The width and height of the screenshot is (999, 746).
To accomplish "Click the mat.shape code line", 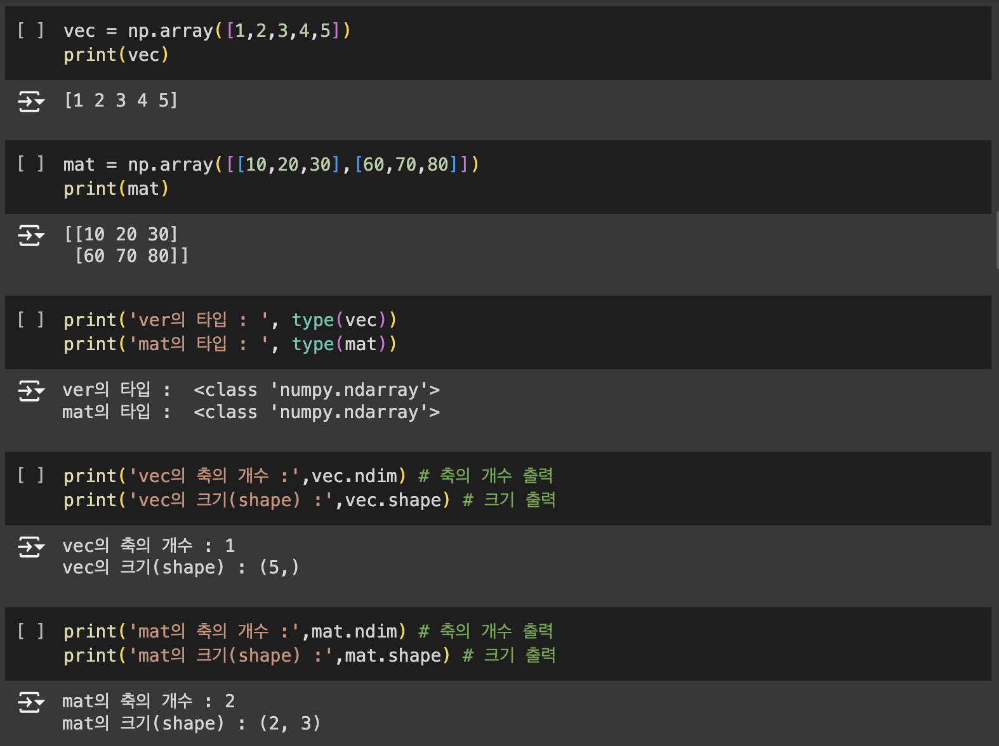I will pos(309,656).
